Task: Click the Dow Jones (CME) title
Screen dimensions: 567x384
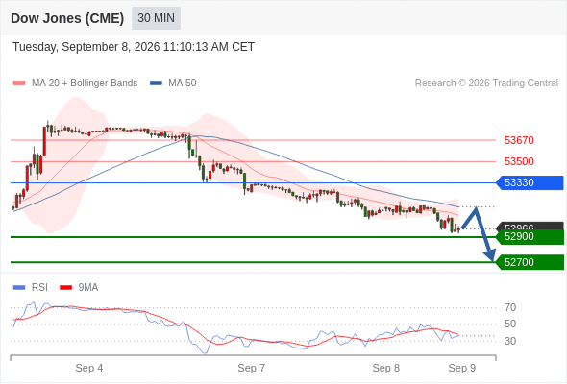Action: coord(67,18)
